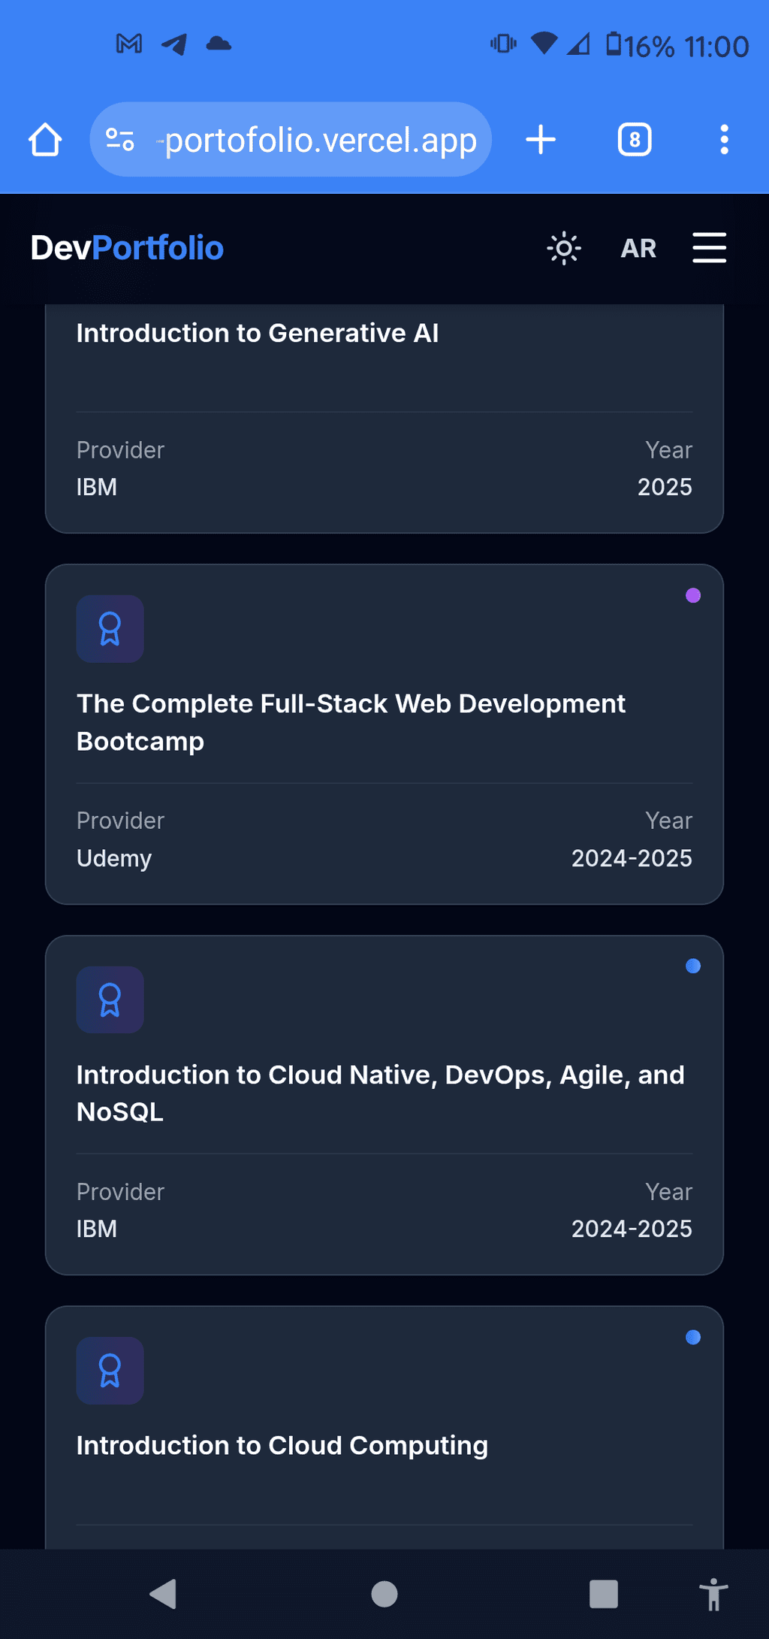The image size is (769, 1639).
Task: Click the award badge icon on Full-Stack Bootcamp card
Action: point(110,629)
